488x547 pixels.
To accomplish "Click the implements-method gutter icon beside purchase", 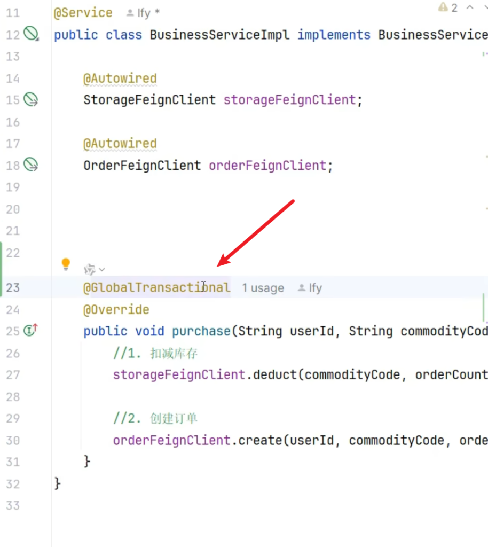I will (x=31, y=331).
